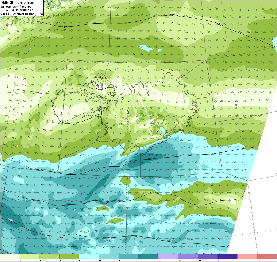Click the pink 24–26 m/s legend swatch
Image resolution: width=277 pixels, height=262 pixels.
tap(247, 256)
